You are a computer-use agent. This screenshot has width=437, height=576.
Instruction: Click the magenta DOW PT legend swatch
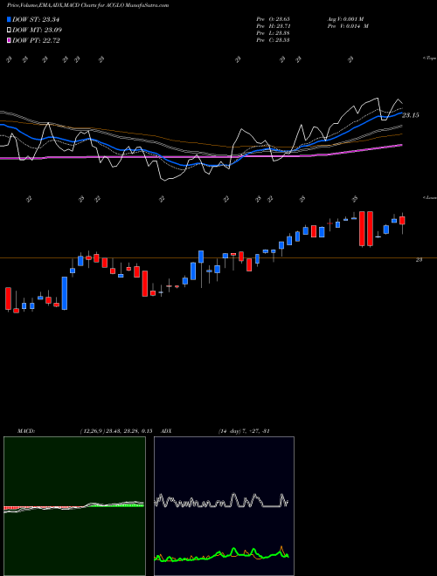10,40
